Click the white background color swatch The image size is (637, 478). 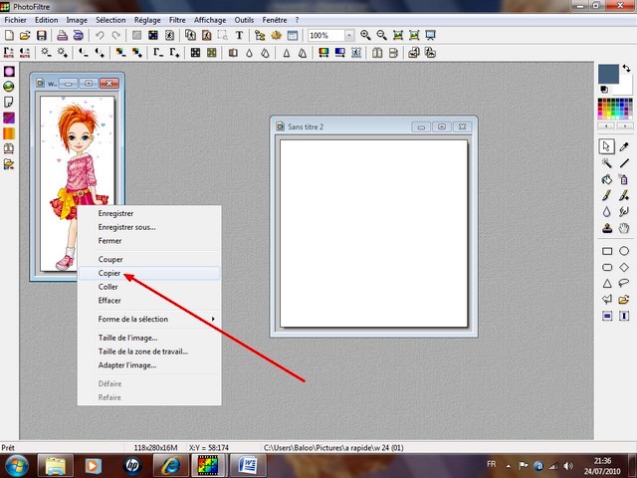click(x=624, y=87)
